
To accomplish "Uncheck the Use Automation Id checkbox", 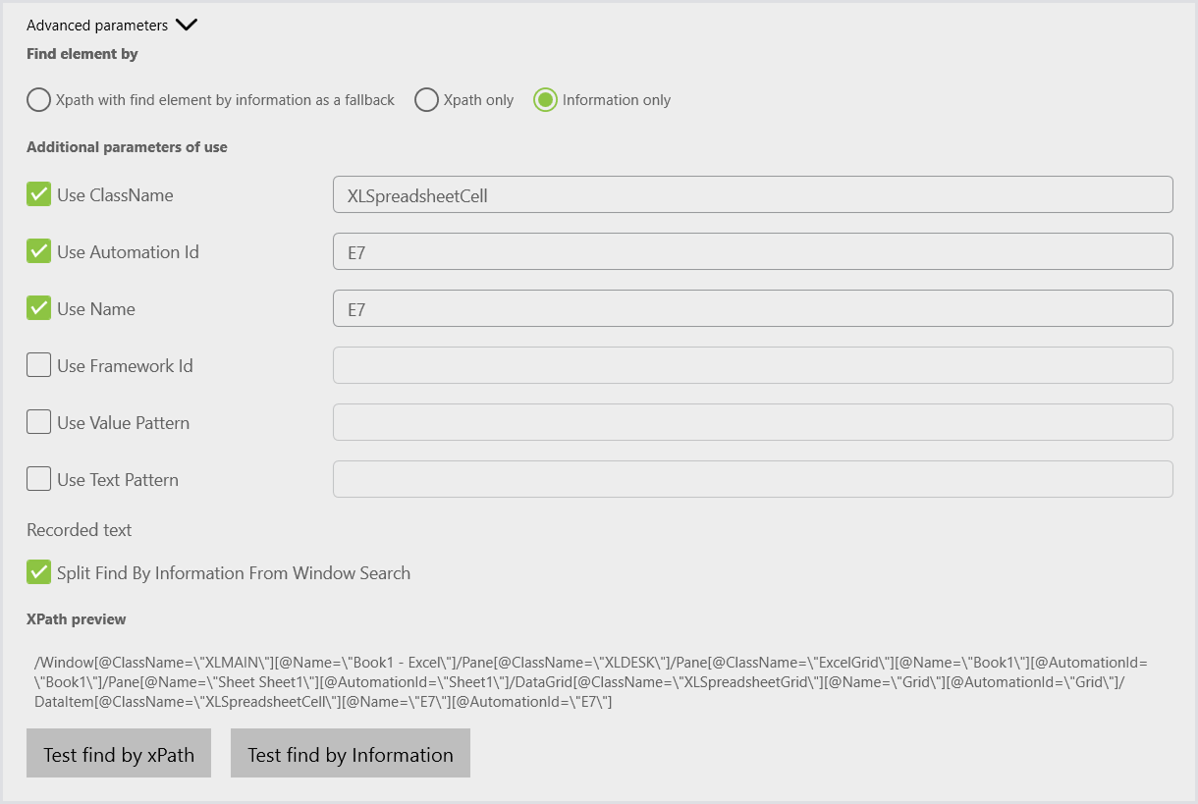I will click(x=39, y=251).
